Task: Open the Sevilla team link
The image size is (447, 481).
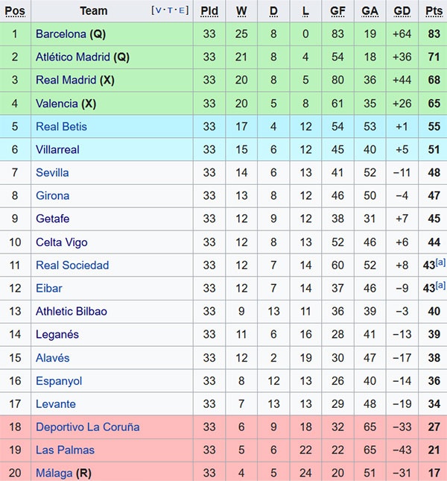Action: coord(52,173)
